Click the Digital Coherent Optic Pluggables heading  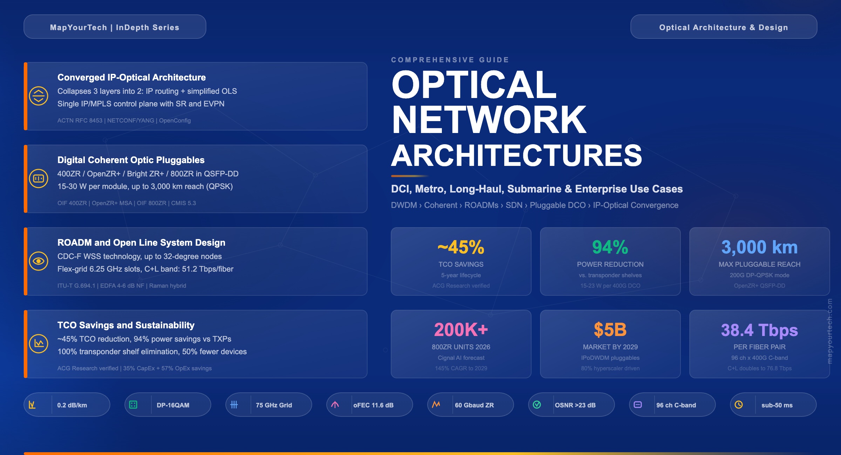(131, 160)
